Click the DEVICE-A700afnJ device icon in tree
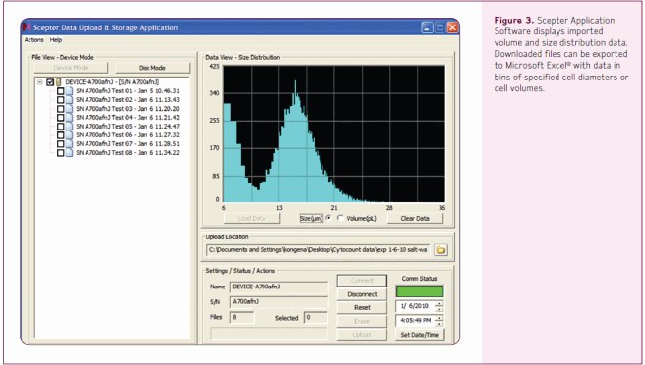645x365 pixels. (x=59, y=82)
